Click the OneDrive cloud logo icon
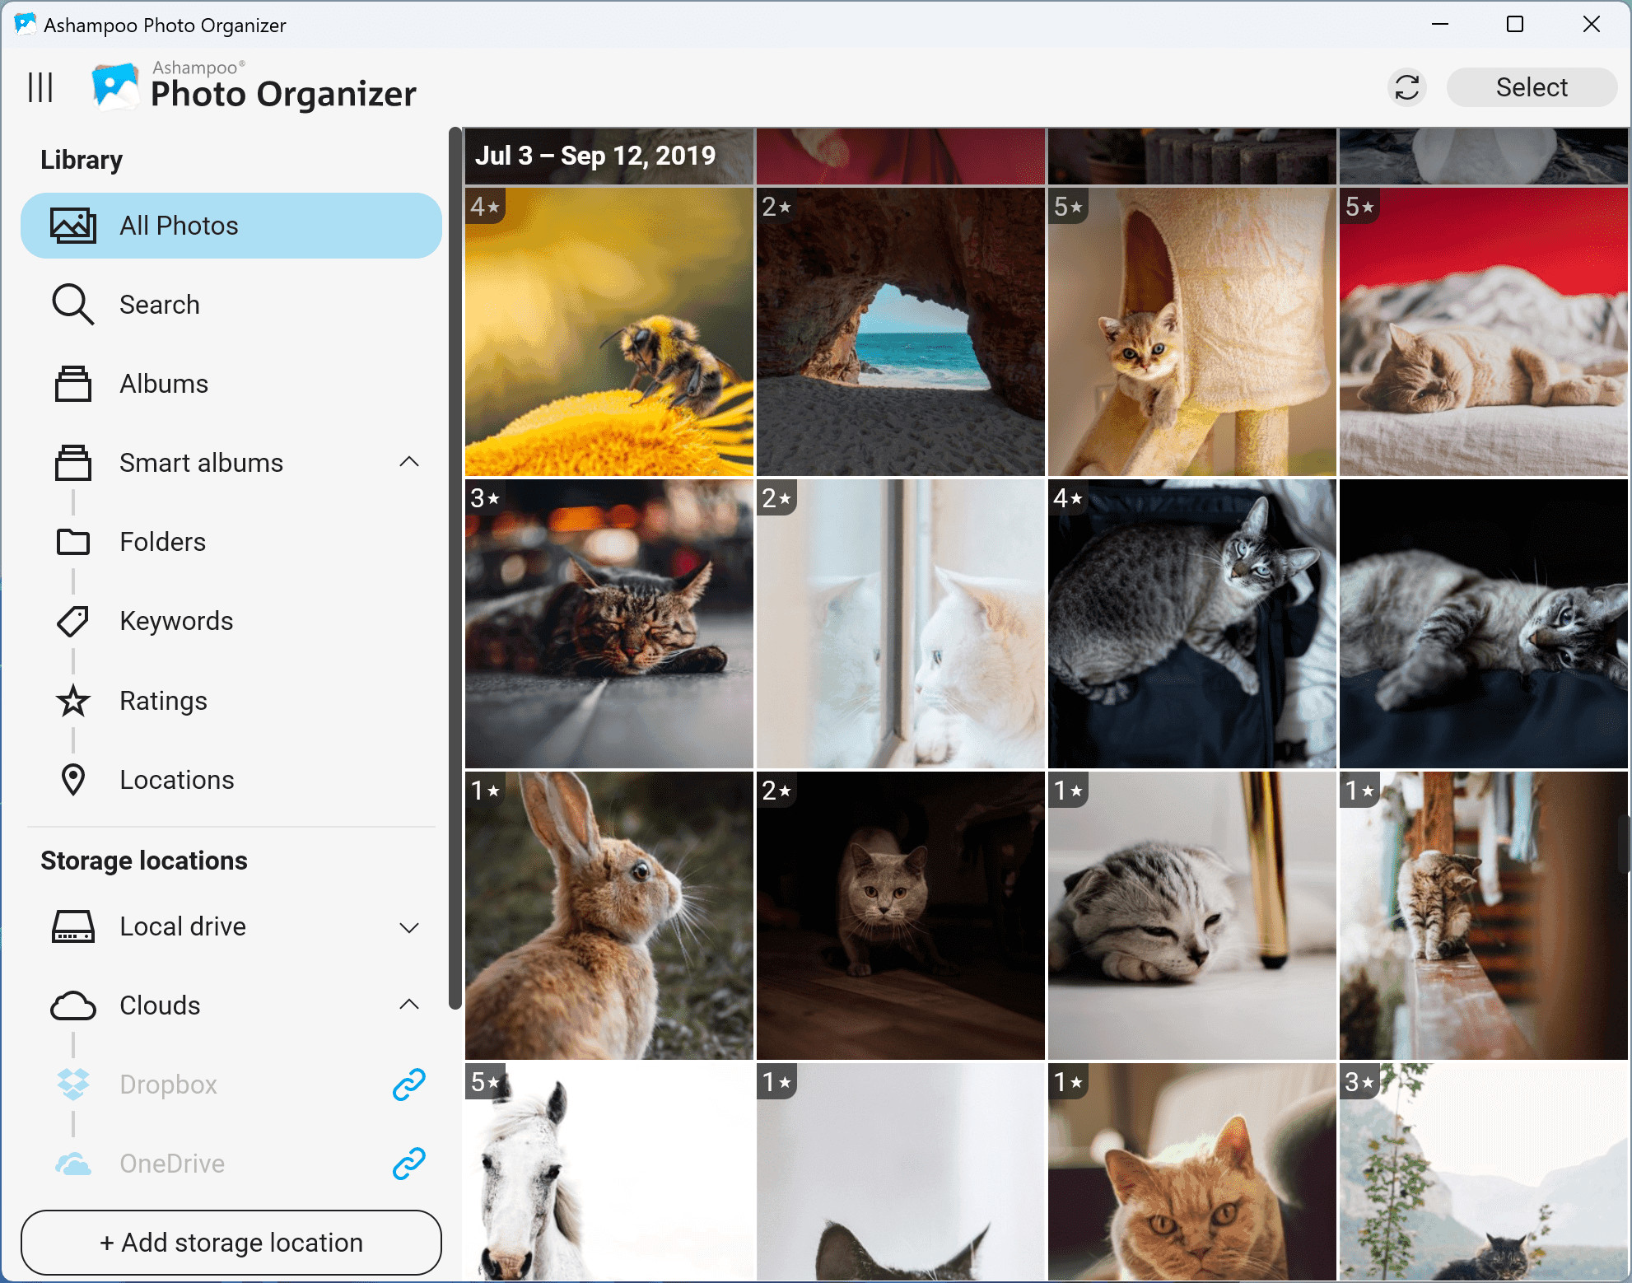 [73, 1164]
